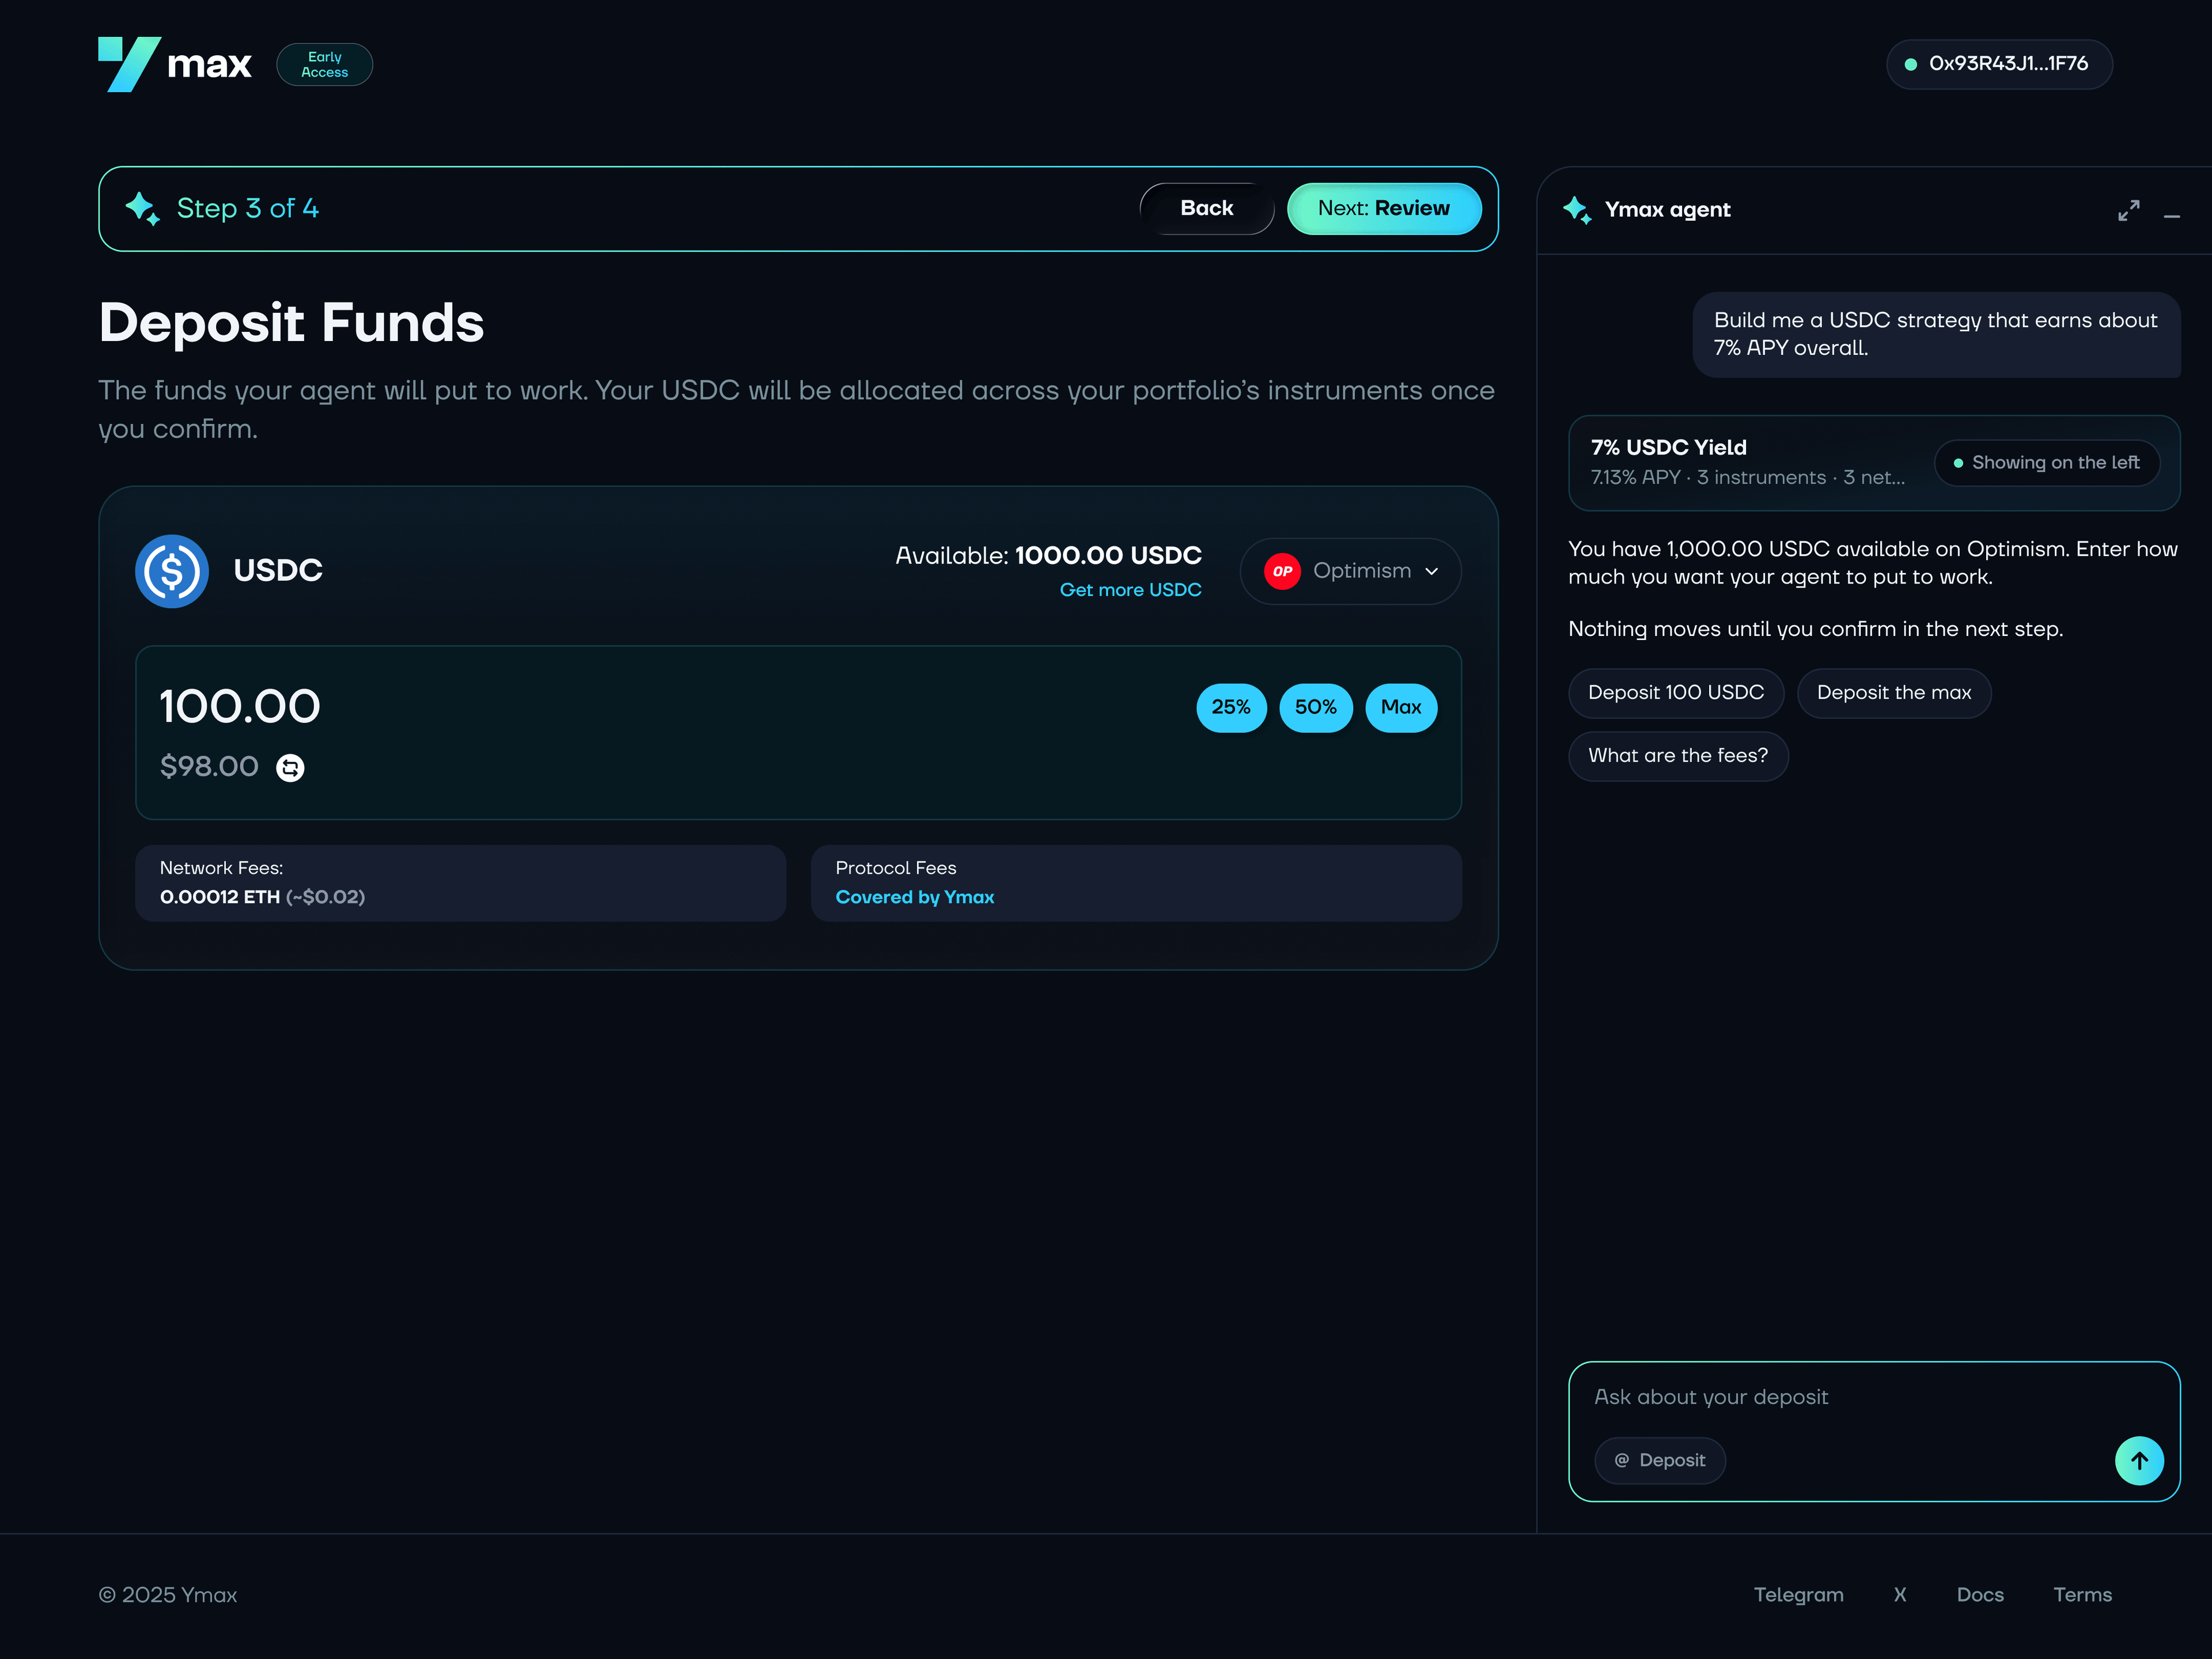Select the Max amount chip
This screenshot has height=1659, width=2212.
coord(1400,707)
